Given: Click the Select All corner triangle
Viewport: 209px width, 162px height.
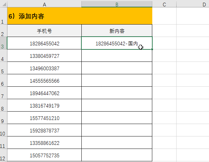Looking at the screenshot, I should click(x=4, y=4).
